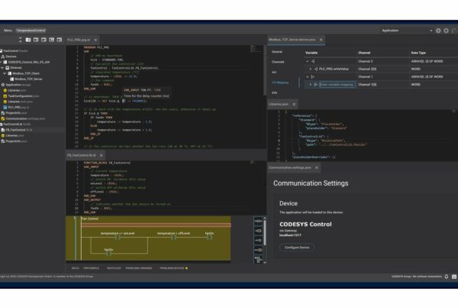Image resolution: width=458 pixels, height=308 pixels.
Task: Click the first round toolbar icon next to the Application dropdown
Action: [x=438, y=31]
